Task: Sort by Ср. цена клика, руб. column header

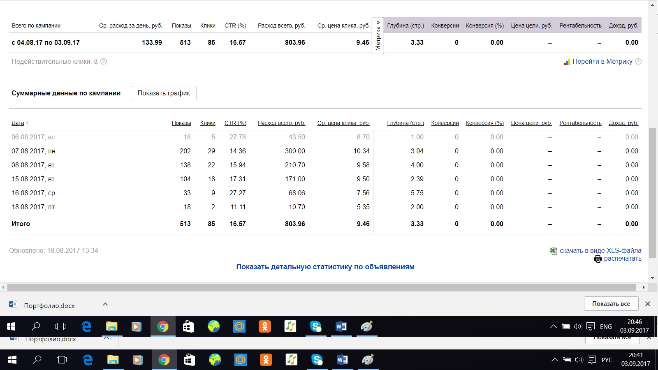Action: pyautogui.click(x=343, y=123)
